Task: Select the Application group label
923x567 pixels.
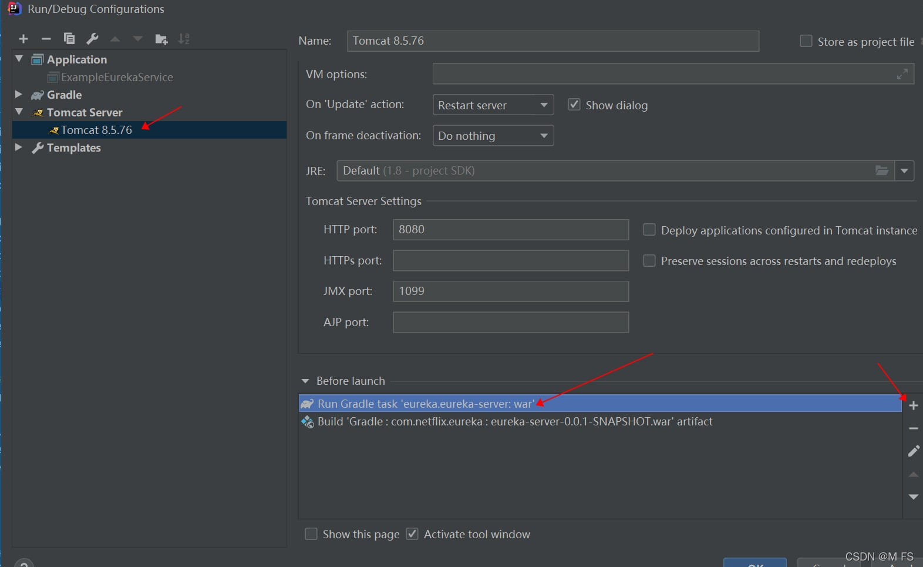Action: [77, 59]
